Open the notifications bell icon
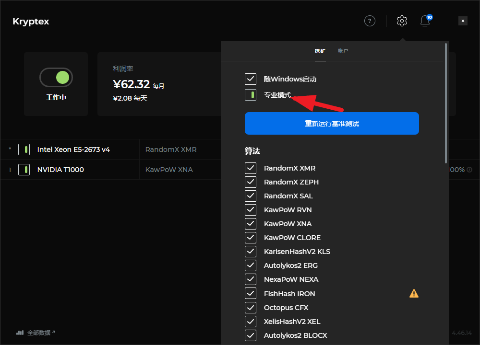 (x=425, y=21)
